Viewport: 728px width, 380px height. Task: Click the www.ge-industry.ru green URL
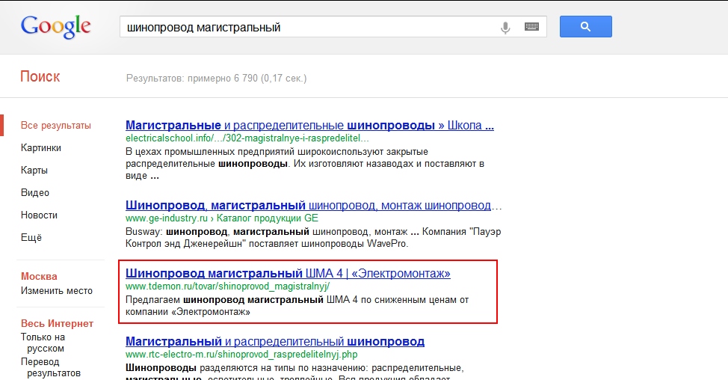point(222,218)
